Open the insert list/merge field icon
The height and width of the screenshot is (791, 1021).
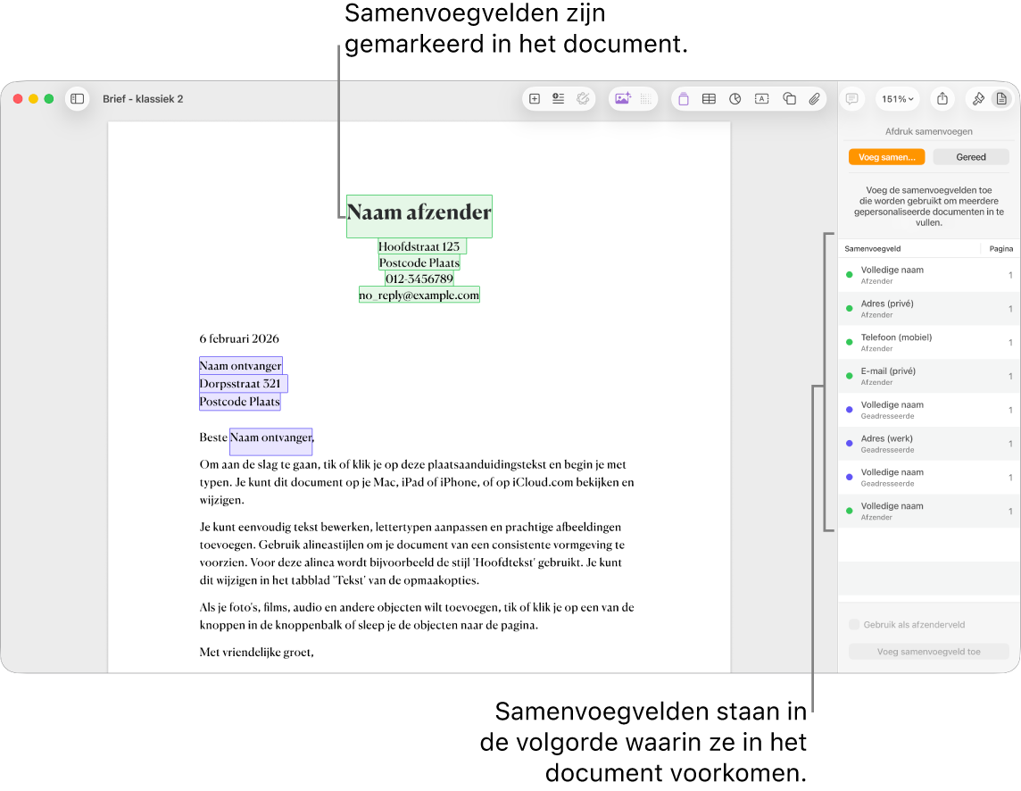point(558,99)
